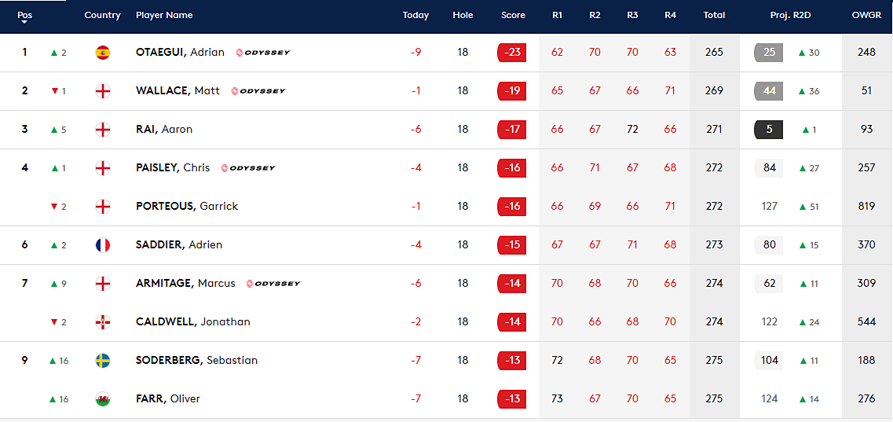Click the grey R2D badge showing 25
Screen dimensions: 893x422
pos(768,53)
